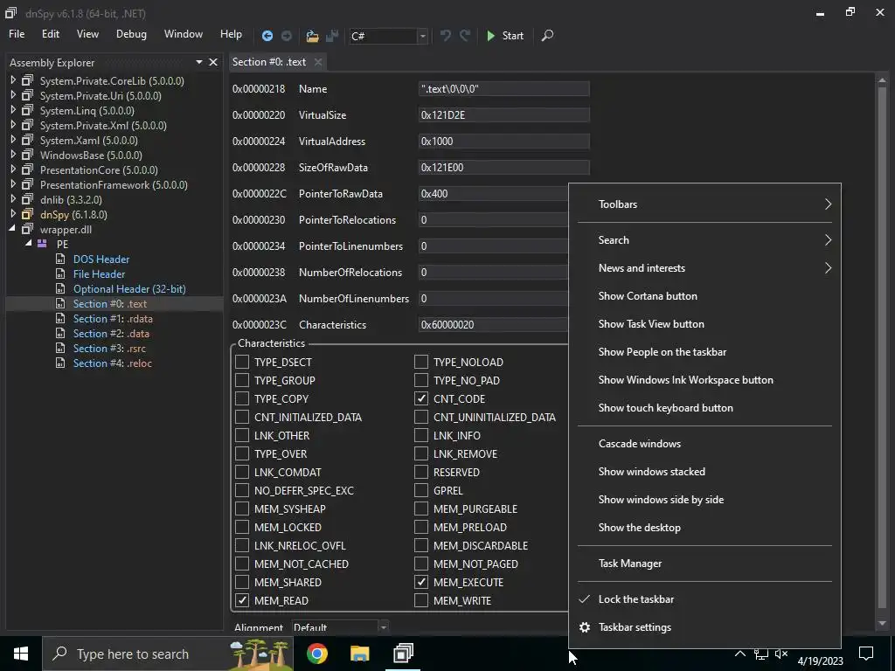Enable the MEM_WRITE checkbox
The image size is (895, 671).
click(421, 600)
